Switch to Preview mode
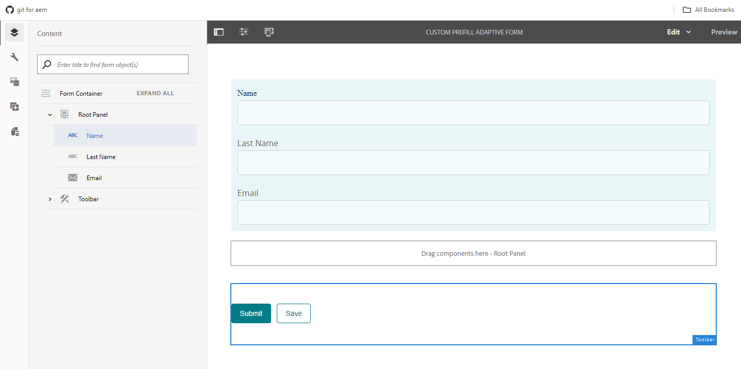 [x=723, y=32]
